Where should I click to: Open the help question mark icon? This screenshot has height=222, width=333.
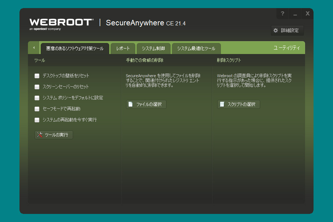click(282, 14)
